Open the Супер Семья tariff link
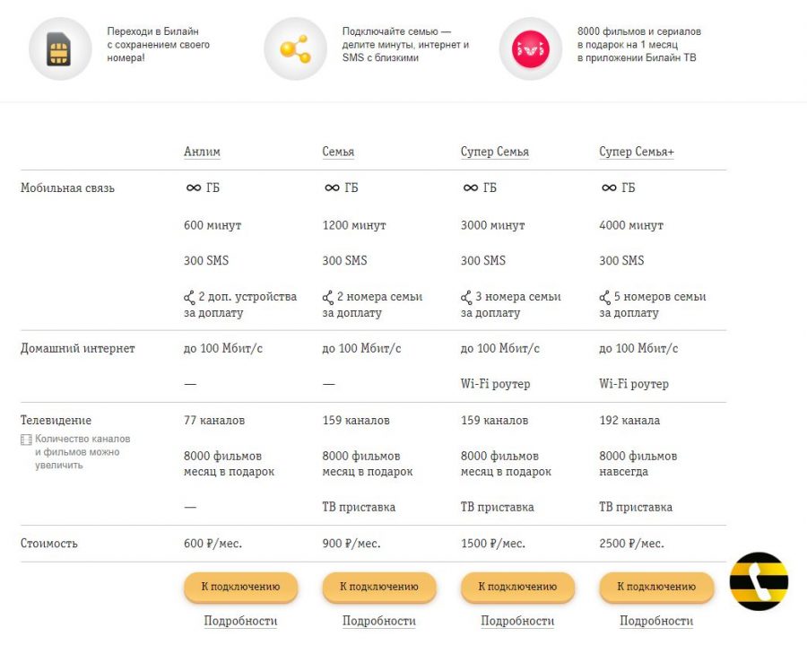 tap(495, 152)
